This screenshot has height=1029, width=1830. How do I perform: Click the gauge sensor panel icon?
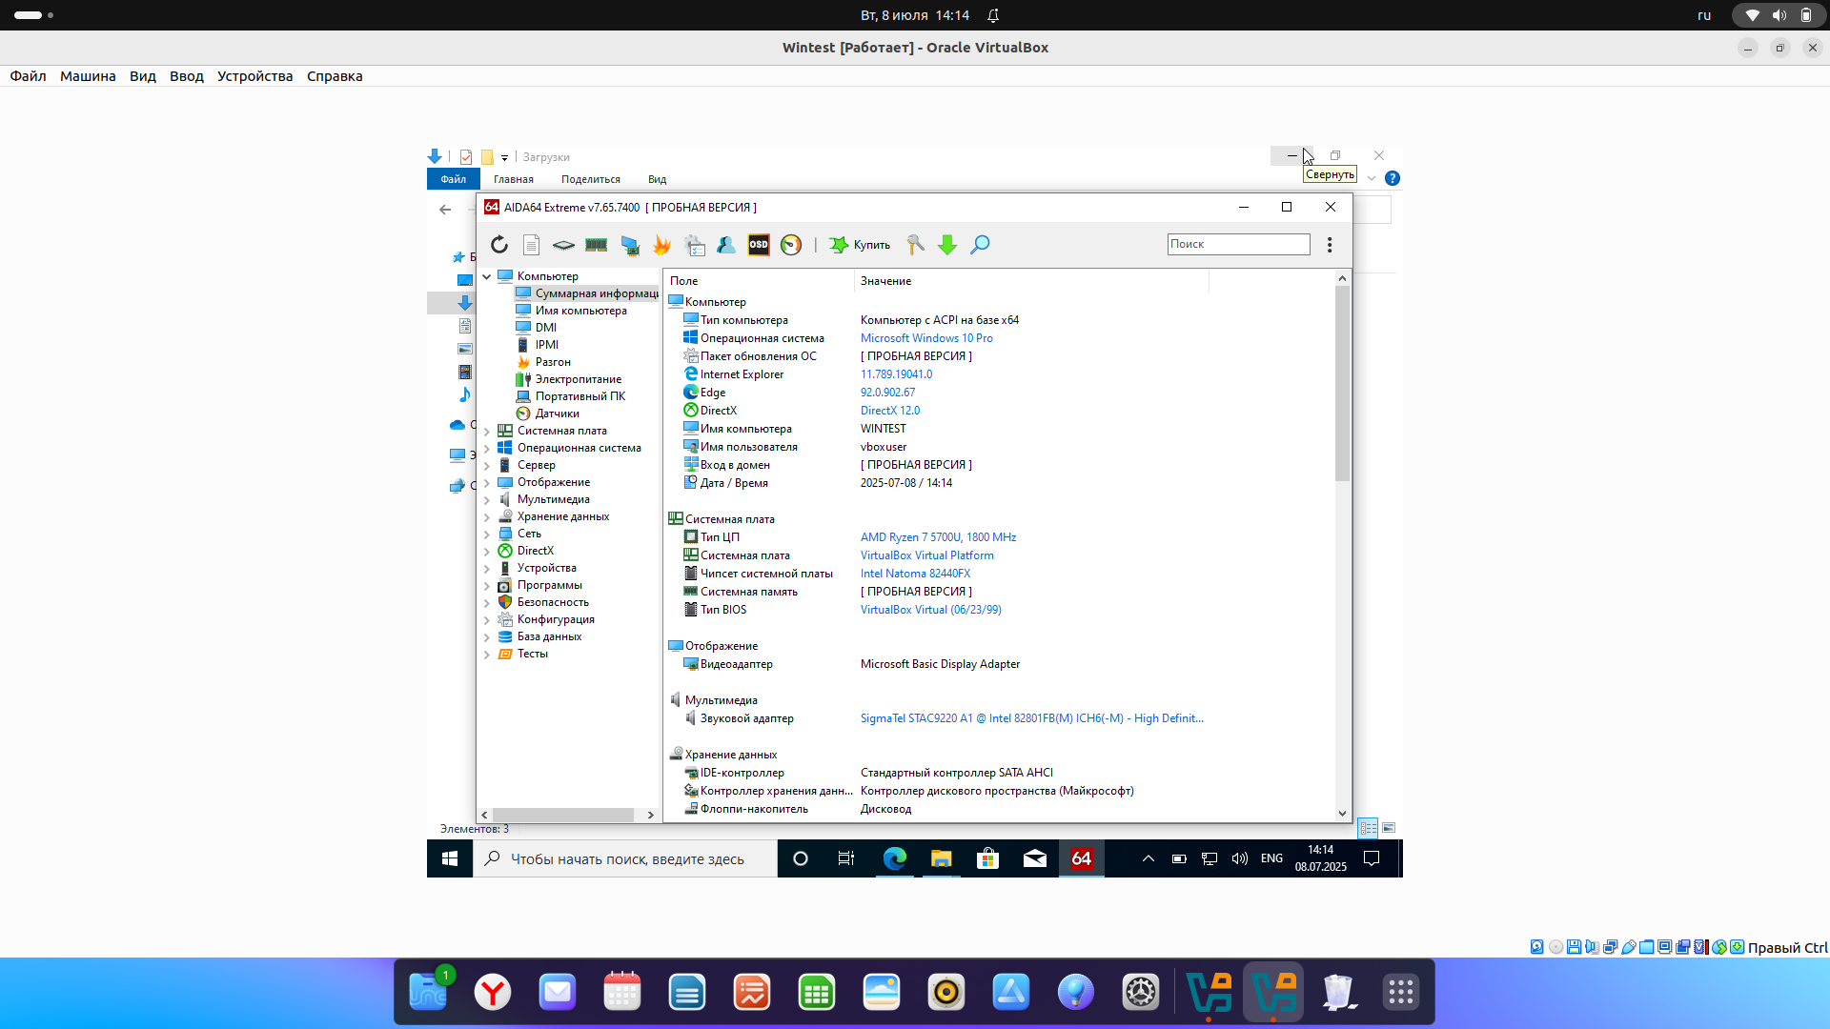[x=791, y=245]
